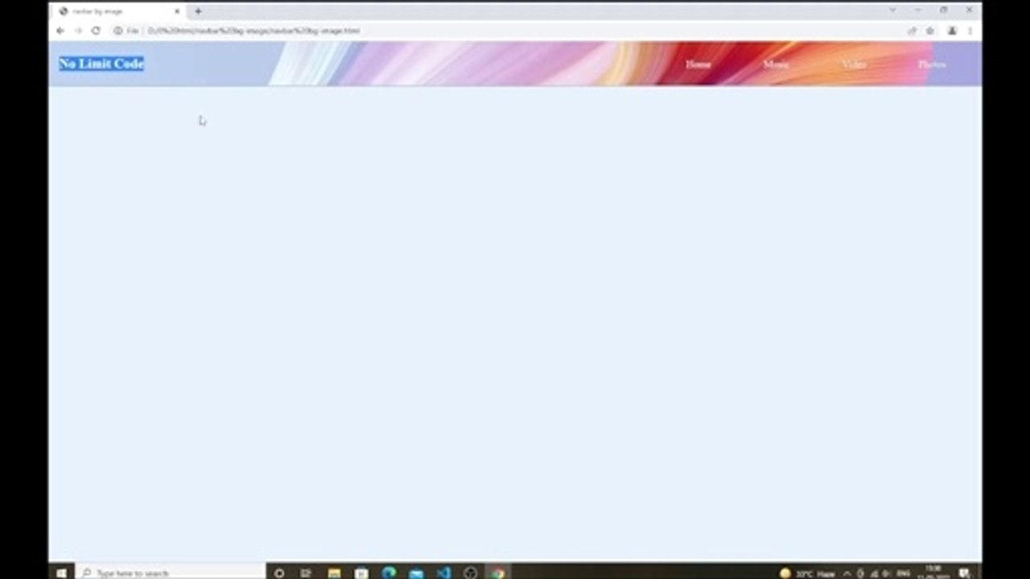Reload the page with refresh icon

tap(96, 31)
